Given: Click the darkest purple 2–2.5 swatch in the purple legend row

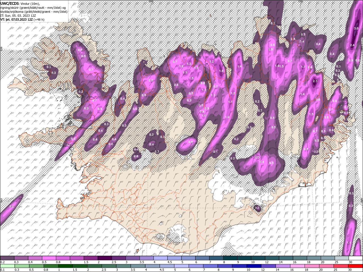Looking at the screenshot, I should 105,258.
